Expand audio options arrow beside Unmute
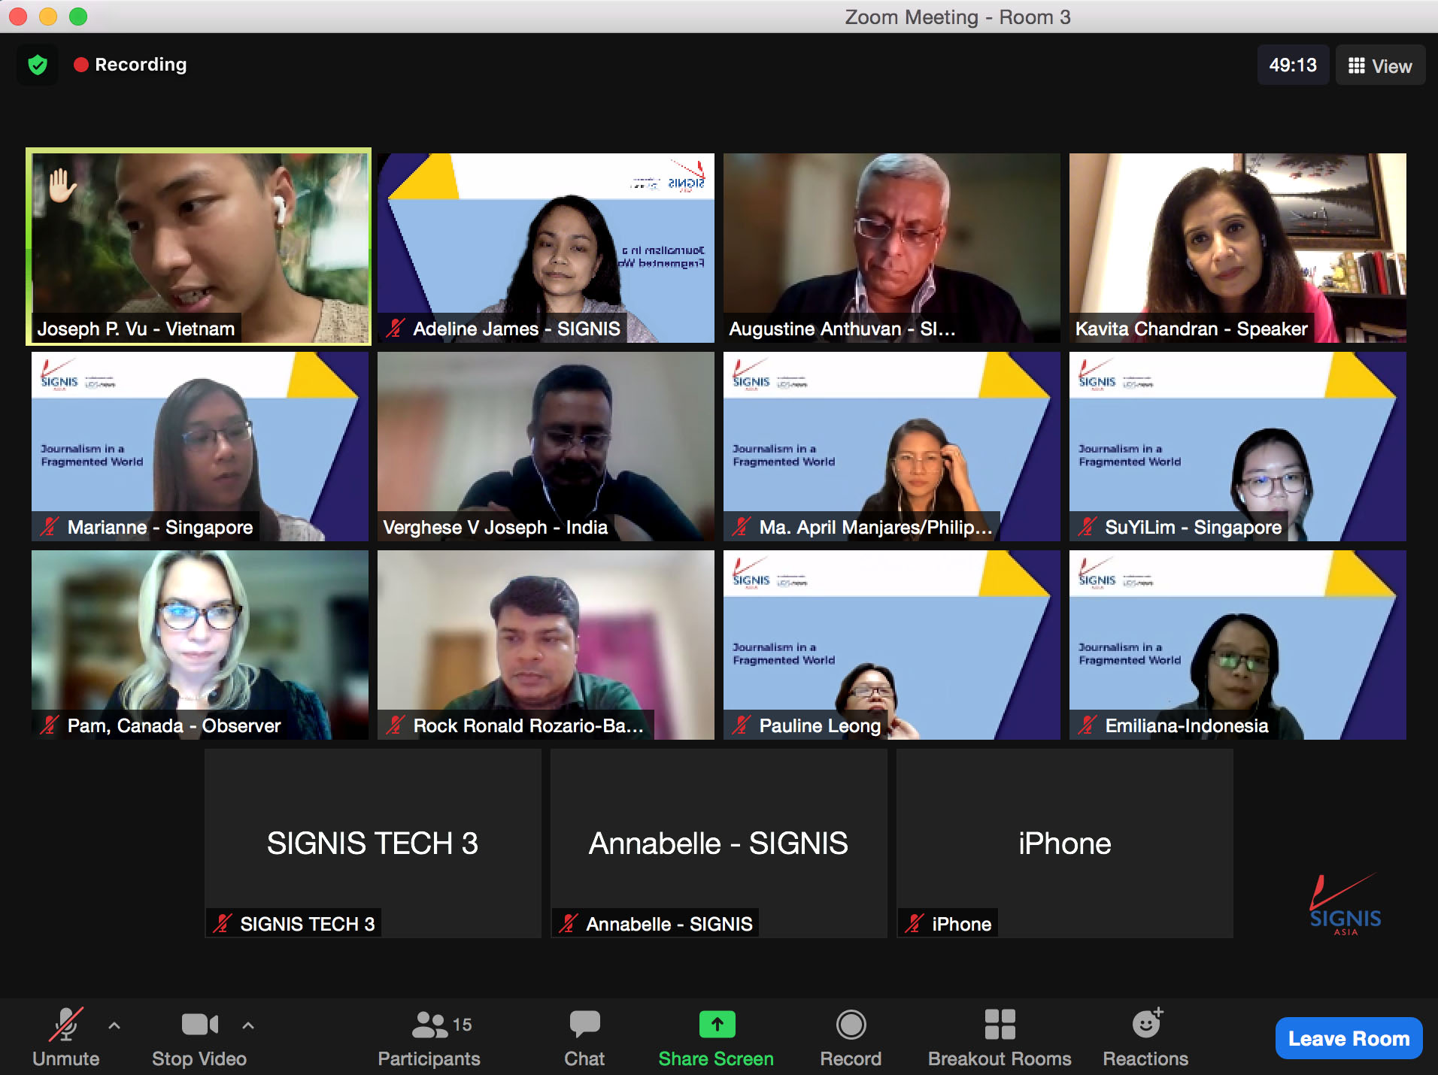This screenshot has width=1438, height=1075. pos(114,1025)
